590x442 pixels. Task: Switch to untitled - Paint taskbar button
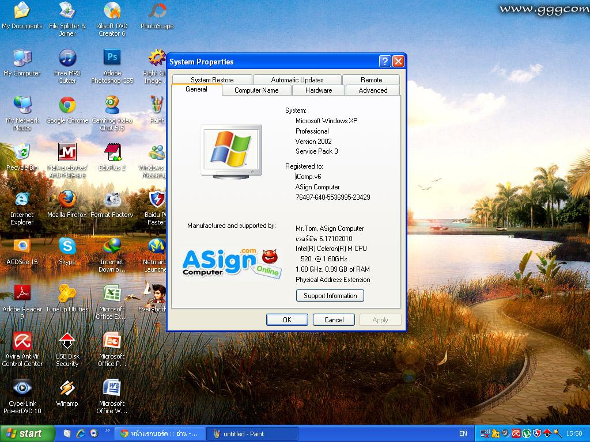coord(253,434)
